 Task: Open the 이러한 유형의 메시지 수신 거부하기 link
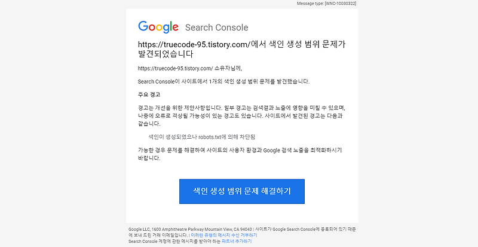(223, 235)
